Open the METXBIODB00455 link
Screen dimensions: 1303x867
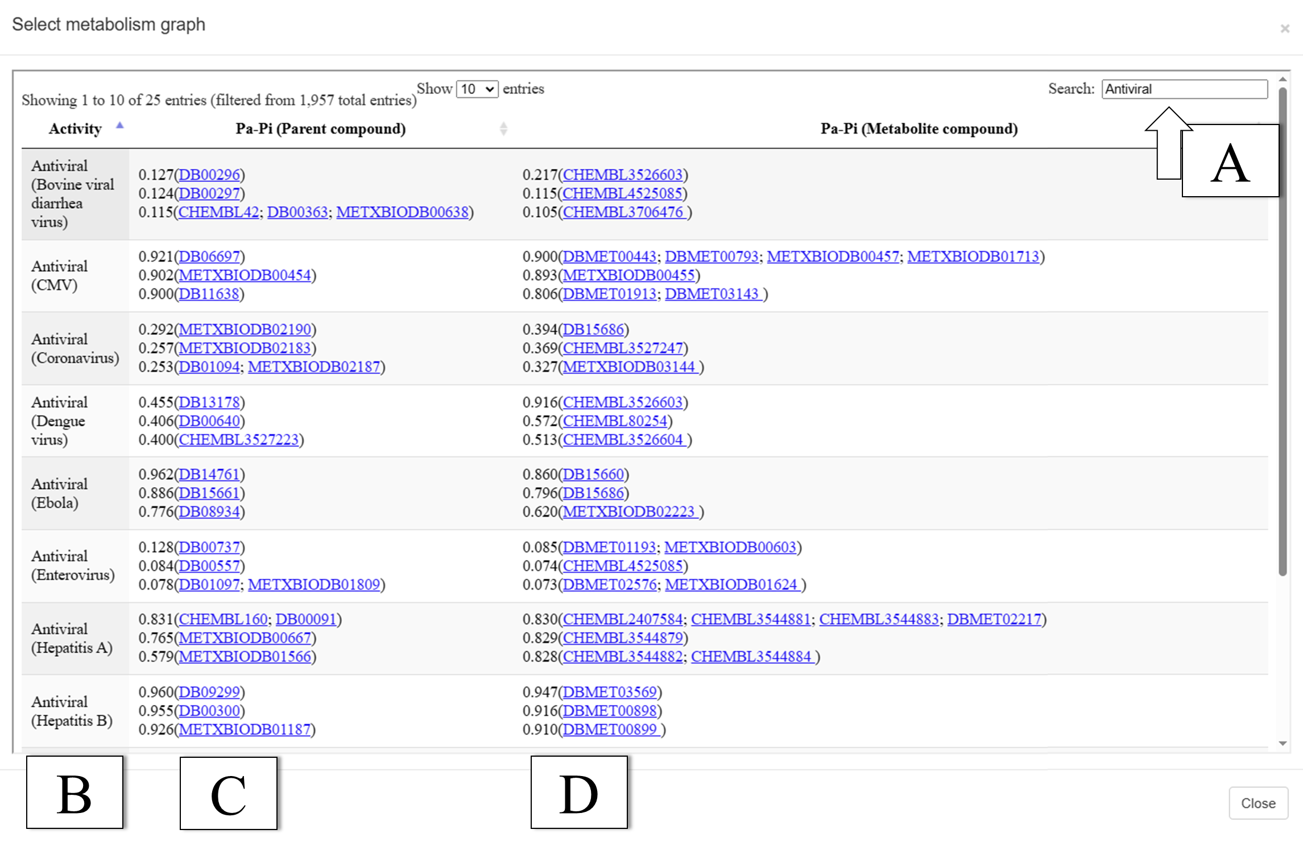click(629, 275)
